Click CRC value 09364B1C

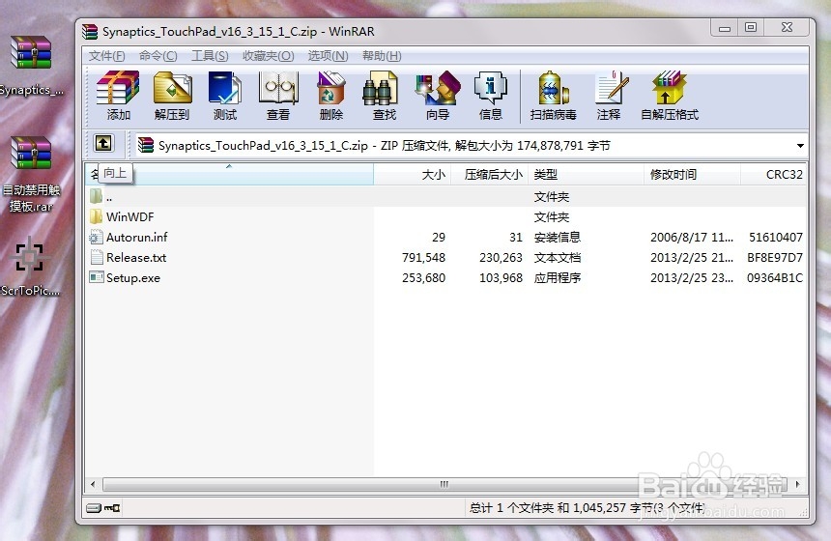point(775,277)
